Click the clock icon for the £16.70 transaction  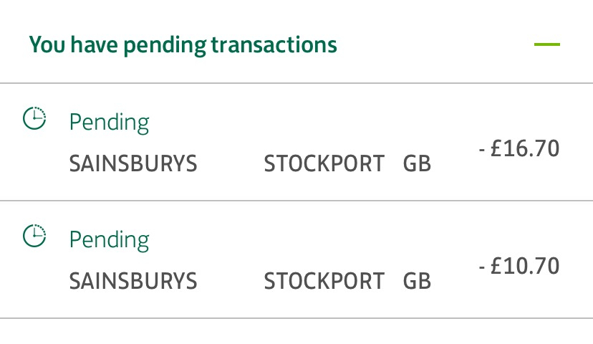tap(34, 118)
